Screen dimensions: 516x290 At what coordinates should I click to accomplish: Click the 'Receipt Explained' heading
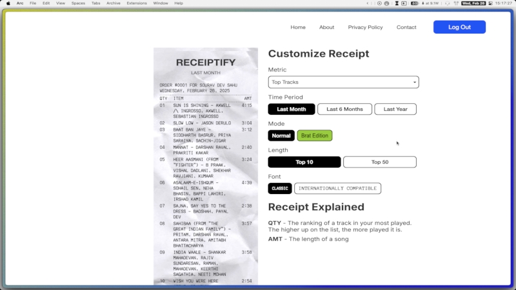coord(316,207)
